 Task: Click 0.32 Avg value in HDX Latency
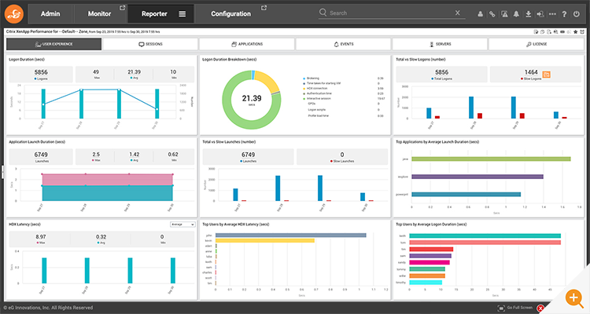coord(101,236)
